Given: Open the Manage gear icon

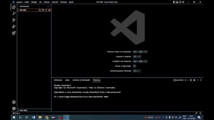Looking at the screenshot, I should click(14, 108).
